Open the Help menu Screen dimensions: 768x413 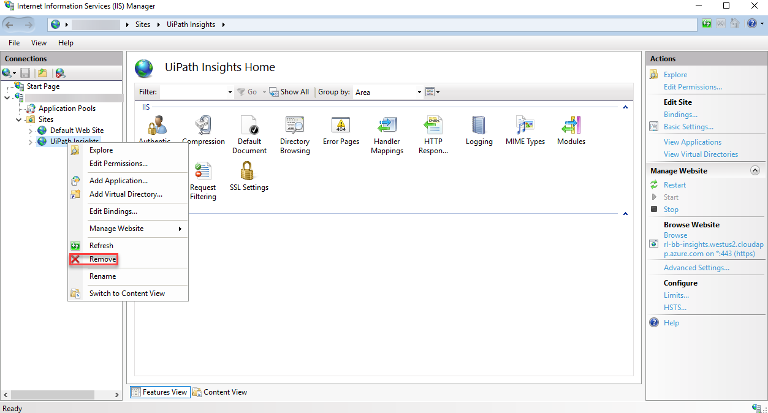click(66, 43)
